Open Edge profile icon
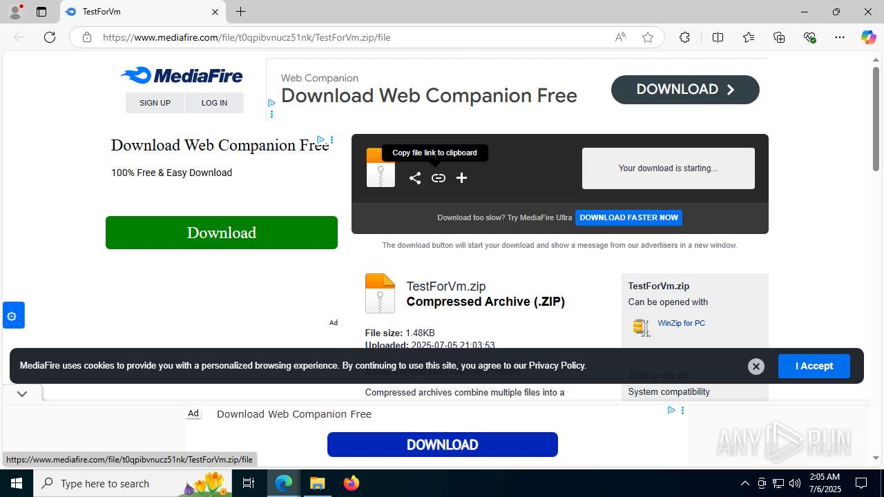The width and height of the screenshot is (884, 497). pyautogui.click(x=15, y=12)
